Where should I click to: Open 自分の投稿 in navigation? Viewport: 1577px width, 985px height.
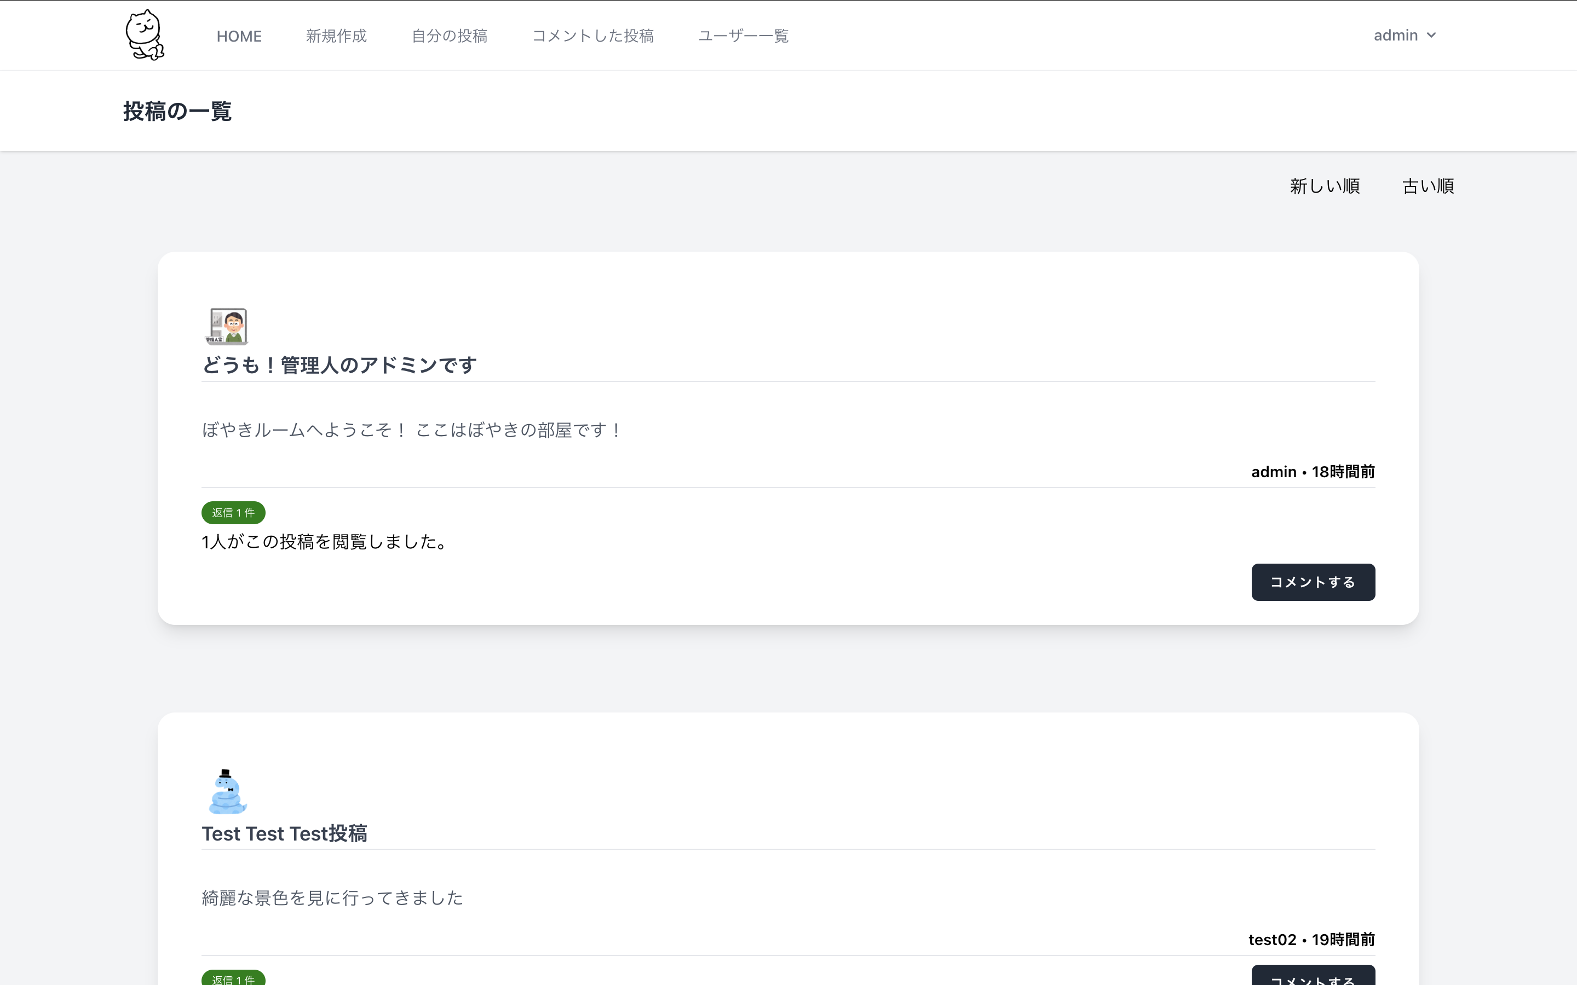click(450, 36)
